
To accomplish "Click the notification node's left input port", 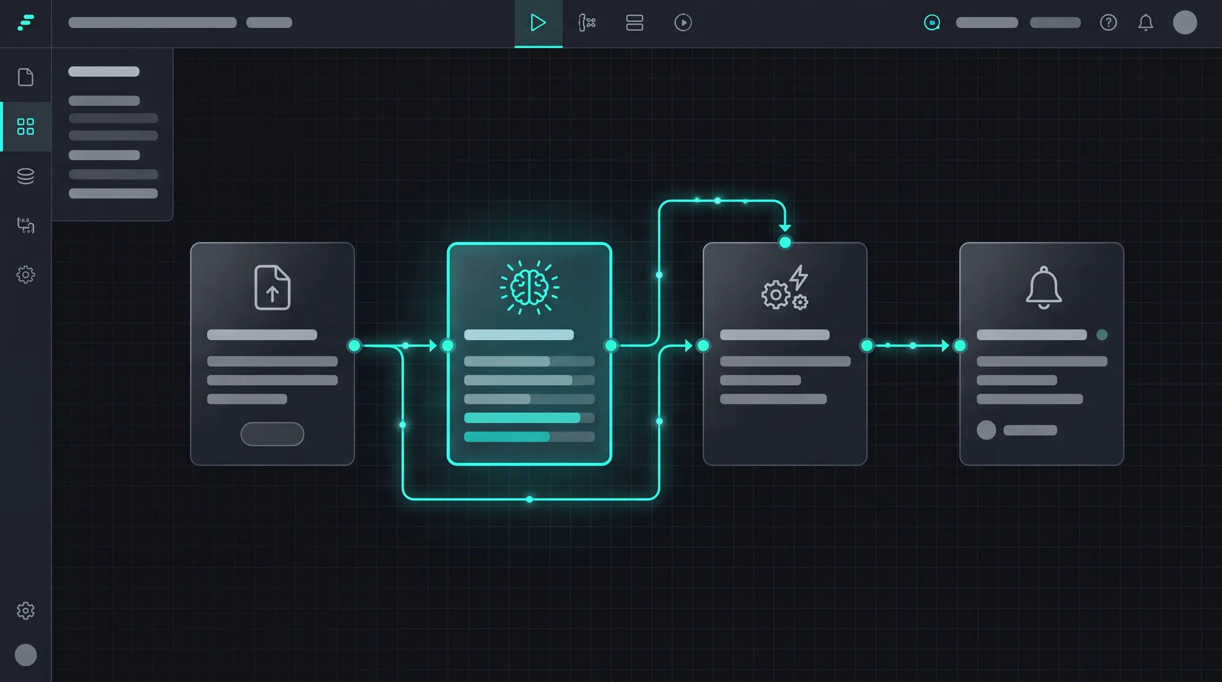I will point(960,346).
